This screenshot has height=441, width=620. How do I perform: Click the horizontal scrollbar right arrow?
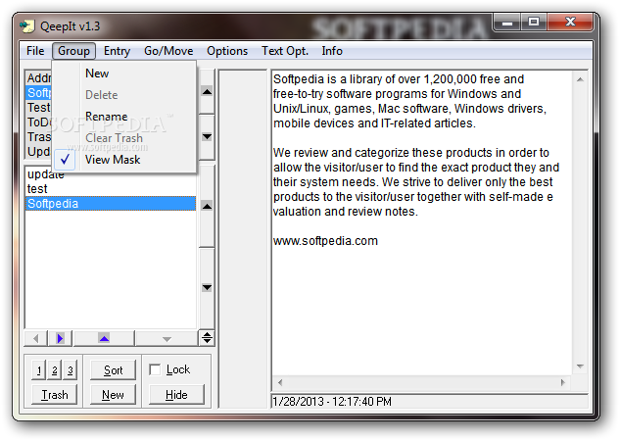(563, 382)
